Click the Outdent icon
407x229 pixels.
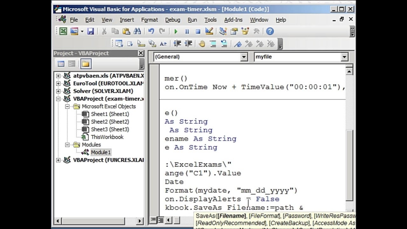[x=188, y=44]
